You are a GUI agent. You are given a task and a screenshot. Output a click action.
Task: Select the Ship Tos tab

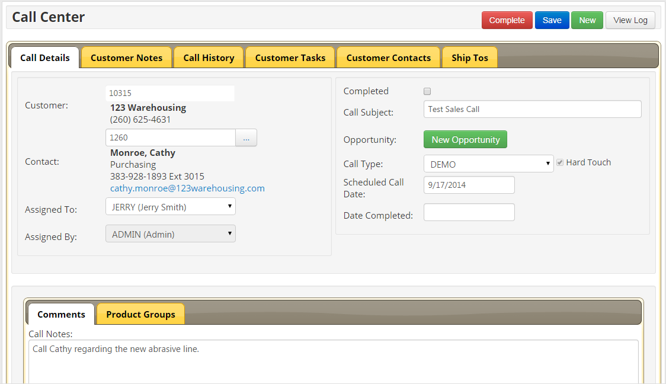coord(470,57)
